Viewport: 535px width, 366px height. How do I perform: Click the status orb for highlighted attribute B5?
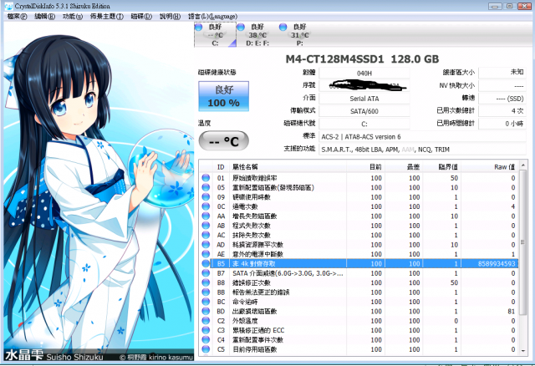tap(206, 264)
